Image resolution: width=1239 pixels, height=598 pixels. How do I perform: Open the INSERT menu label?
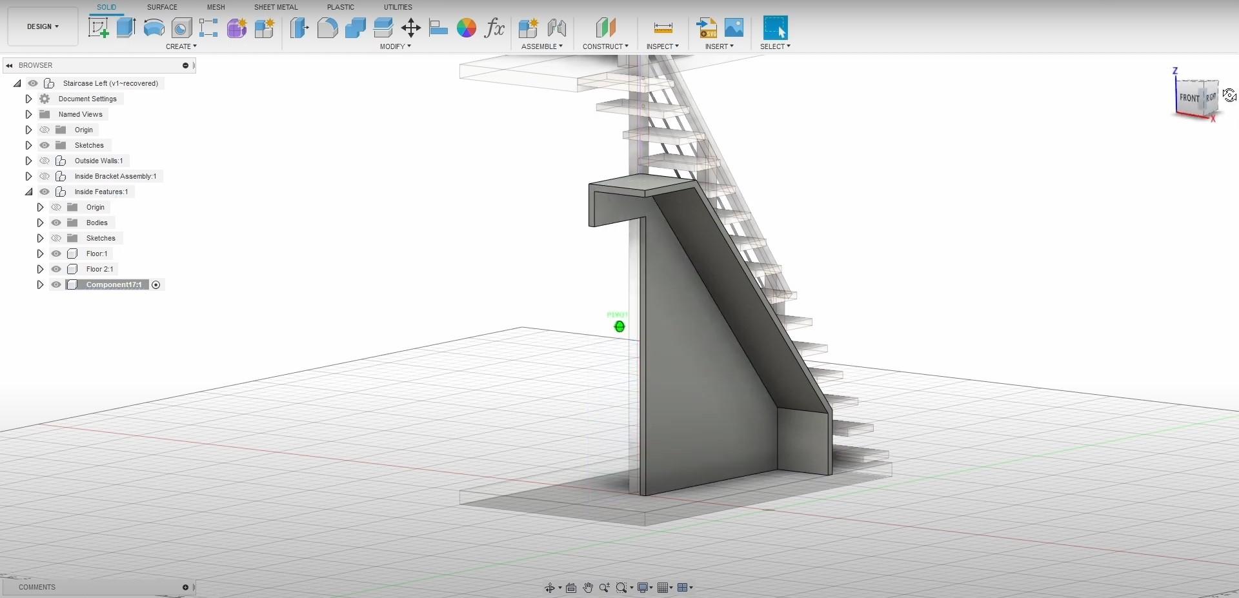[720, 46]
